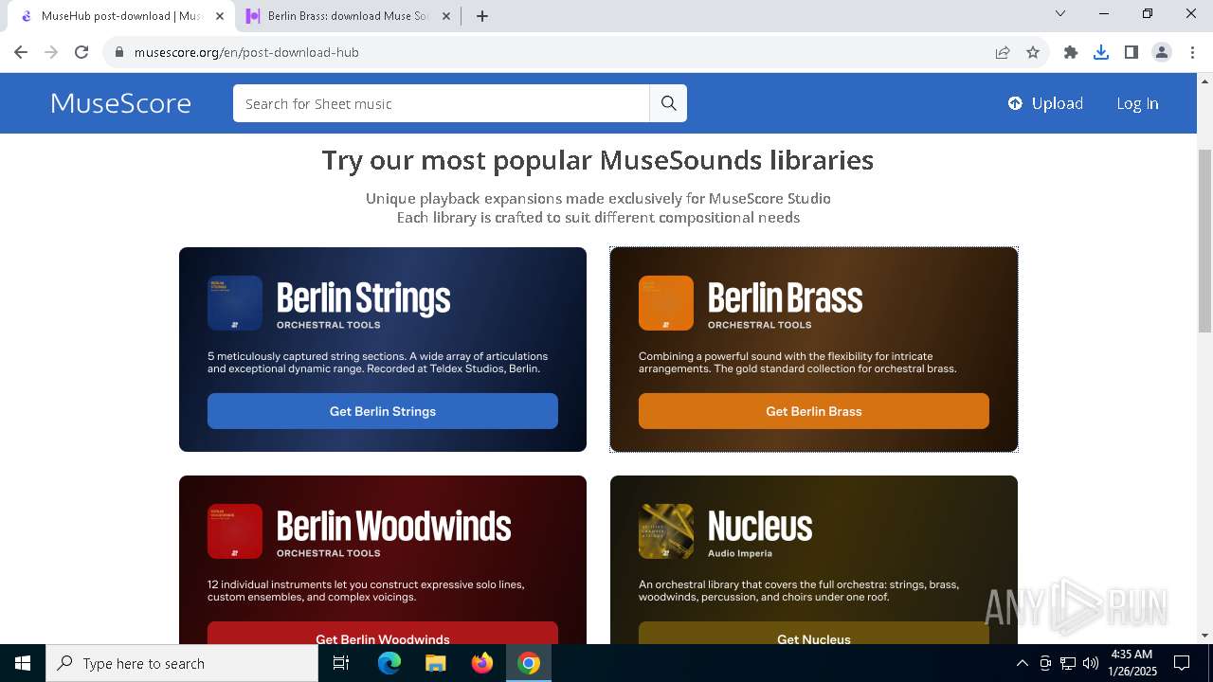The image size is (1213, 682).
Task: Switch to the MuseHub post-download tab
Action: 121,16
